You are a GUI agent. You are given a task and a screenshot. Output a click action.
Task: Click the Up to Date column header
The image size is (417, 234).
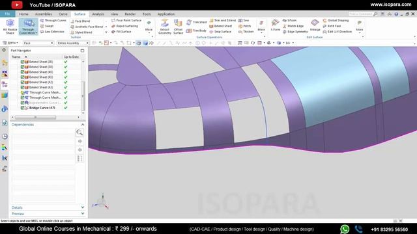tap(71, 57)
